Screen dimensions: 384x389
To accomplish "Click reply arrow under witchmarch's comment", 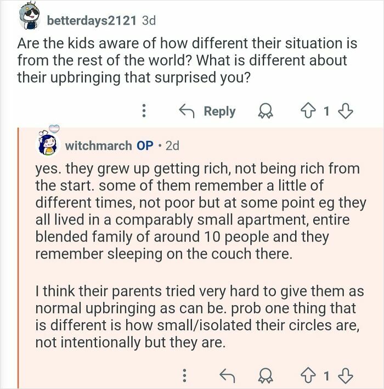I will tap(228, 375).
